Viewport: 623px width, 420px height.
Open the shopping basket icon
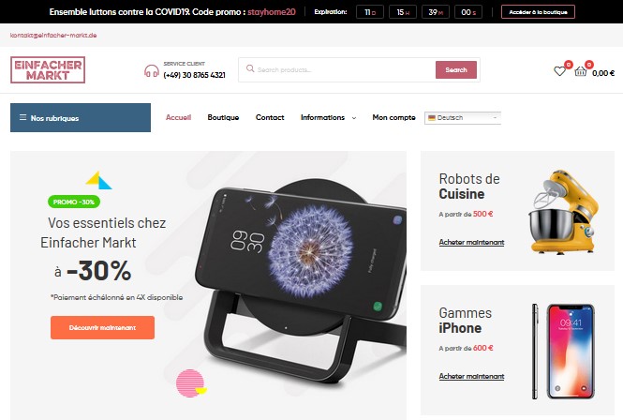(x=581, y=71)
